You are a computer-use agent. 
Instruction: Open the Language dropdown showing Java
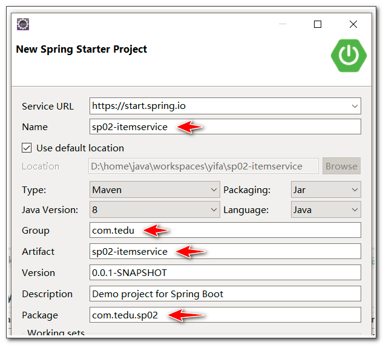(326, 209)
